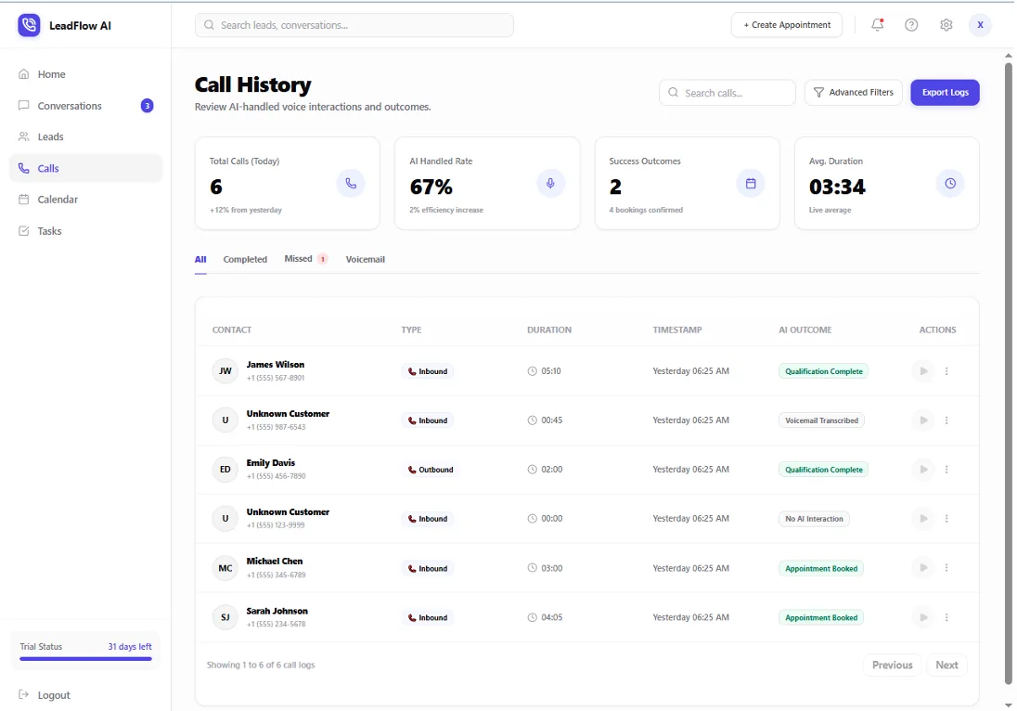The height and width of the screenshot is (711, 1017).
Task: Switch to the Completed tab
Action: 245,260
